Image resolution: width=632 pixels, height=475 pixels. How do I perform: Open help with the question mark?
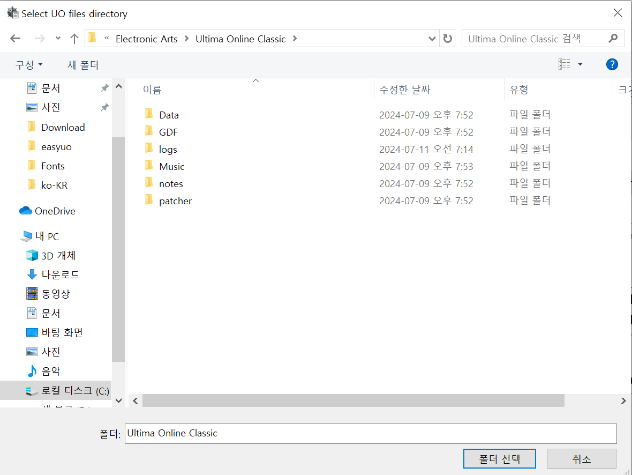(x=612, y=64)
